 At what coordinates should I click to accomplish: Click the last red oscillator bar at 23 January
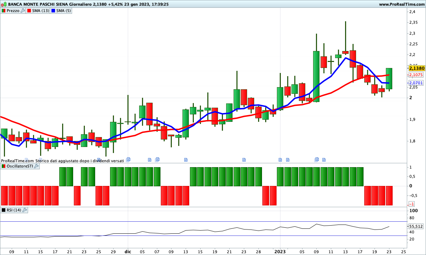click(389, 195)
